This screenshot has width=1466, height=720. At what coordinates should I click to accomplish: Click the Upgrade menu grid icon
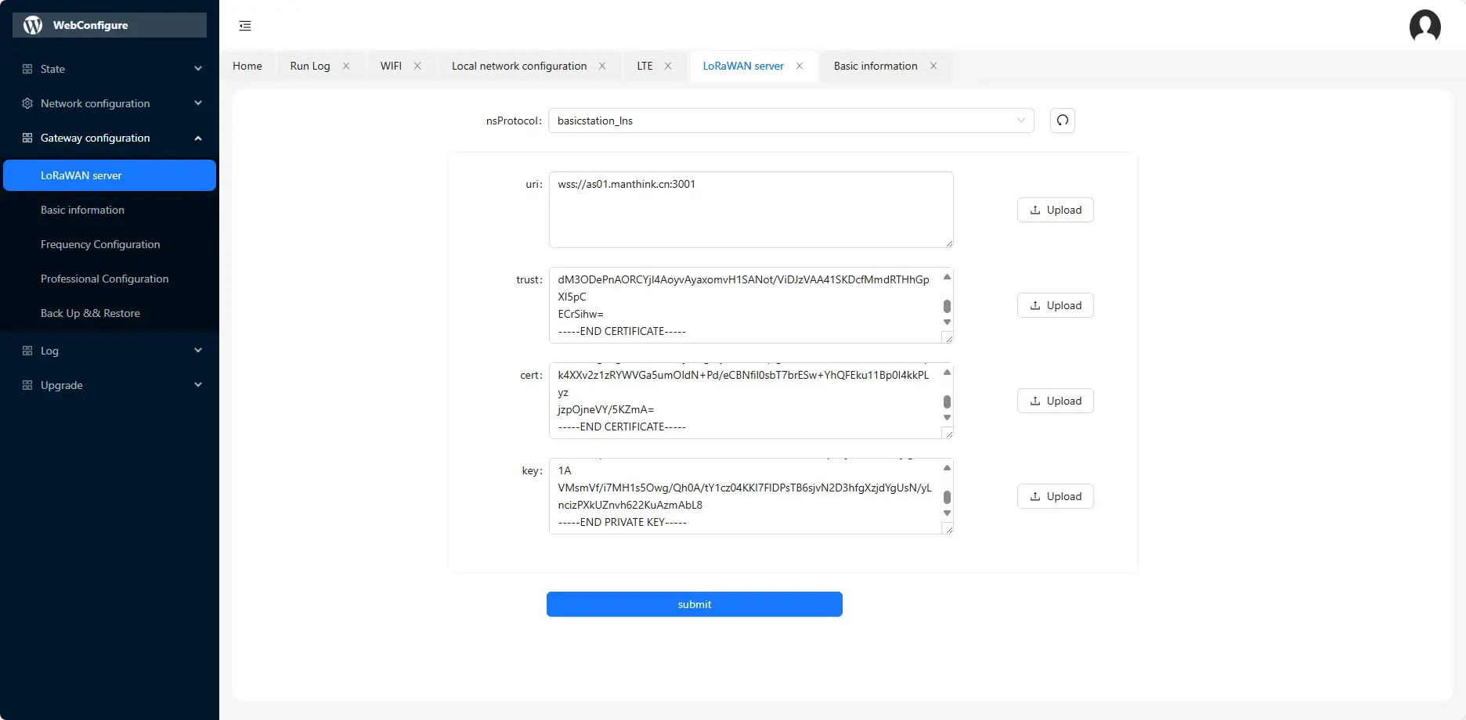coord(27,385)
